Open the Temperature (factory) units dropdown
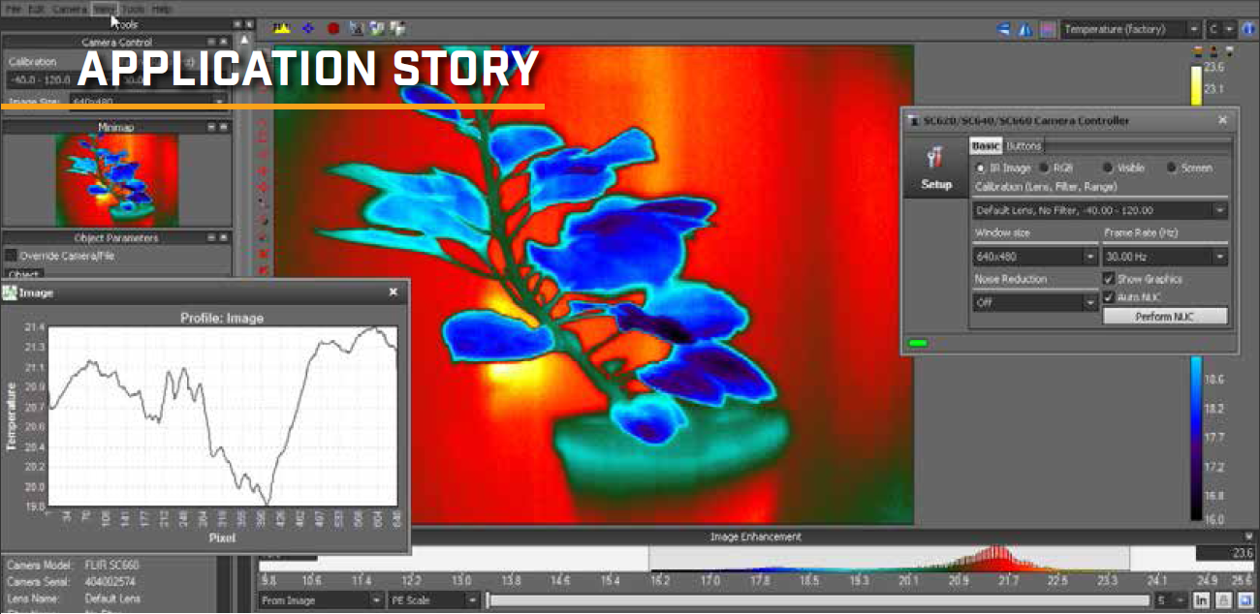This screenshot has width=1260, height=614. tap(1131, 30)
